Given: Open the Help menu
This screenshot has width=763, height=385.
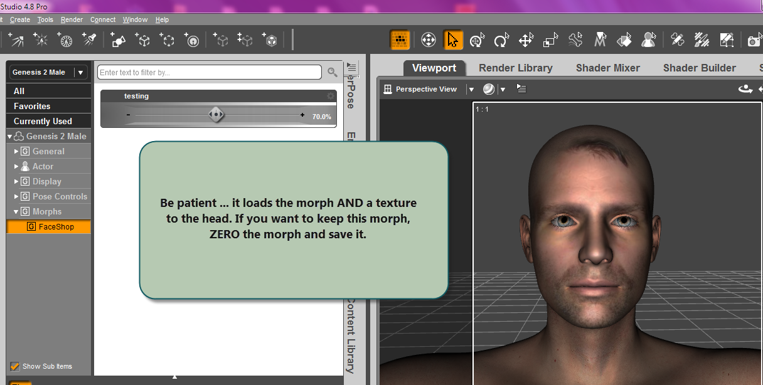Looking at the screenshot, I should point(162,19).
